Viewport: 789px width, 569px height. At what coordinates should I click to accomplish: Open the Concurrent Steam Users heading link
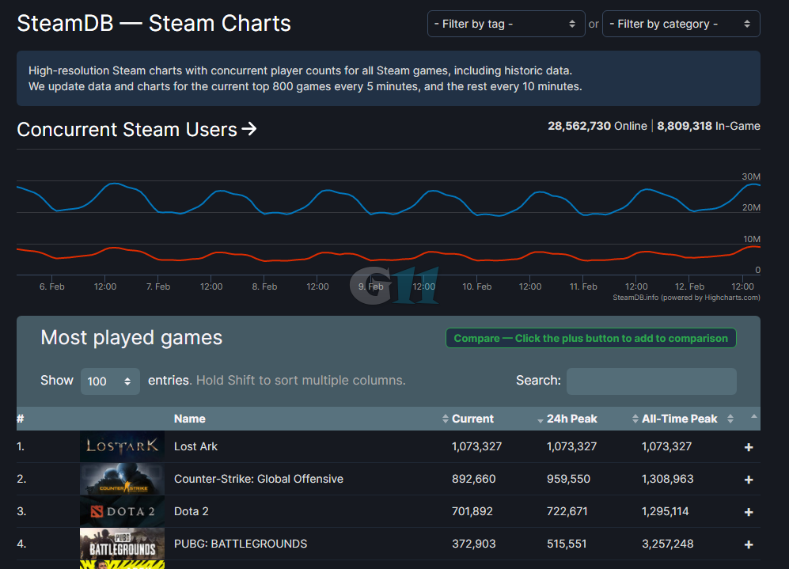(x=136, y=129)
